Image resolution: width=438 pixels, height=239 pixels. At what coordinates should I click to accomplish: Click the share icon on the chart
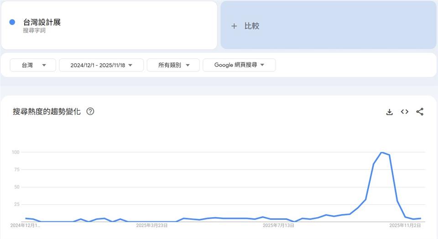pyautogui.click(x=420, y=112)
